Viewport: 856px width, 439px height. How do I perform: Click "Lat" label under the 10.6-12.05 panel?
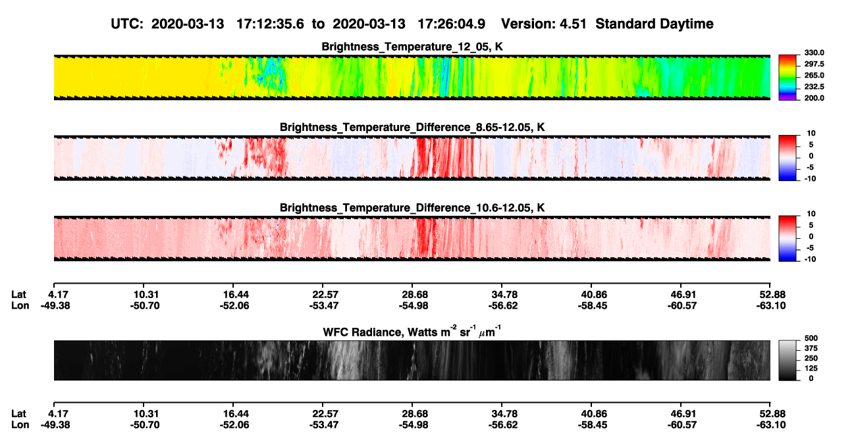[x=19, y=295]
